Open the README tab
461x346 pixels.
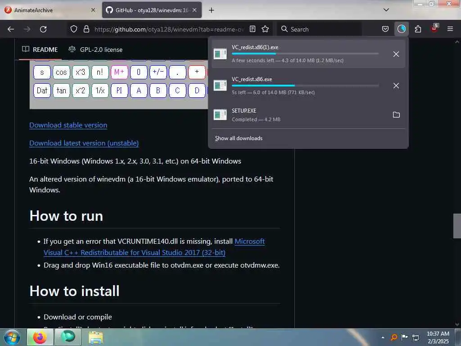click(40, 50)
